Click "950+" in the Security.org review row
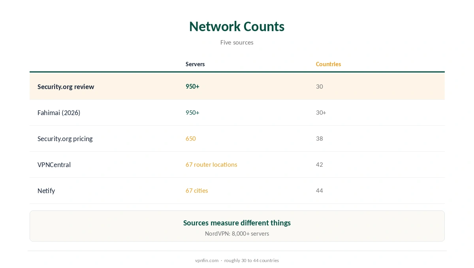 pyautogui.click(x=192, y=86)
